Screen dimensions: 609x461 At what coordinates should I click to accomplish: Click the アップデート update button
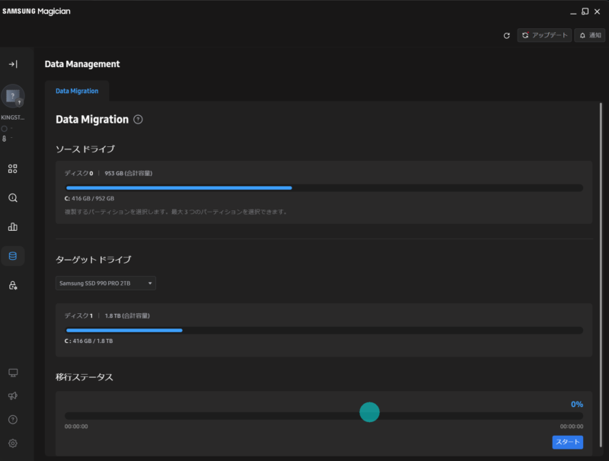544,35
